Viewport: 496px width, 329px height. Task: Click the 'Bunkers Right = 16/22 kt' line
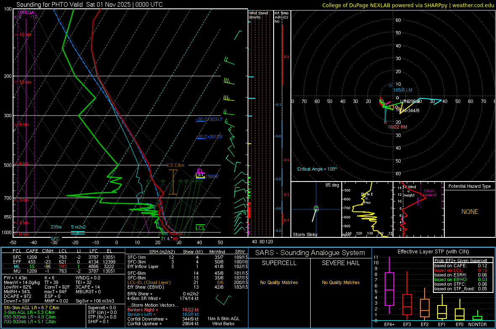tap(163, 310)
